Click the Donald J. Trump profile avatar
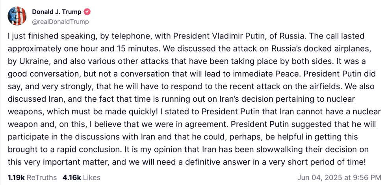386x185 pixels. click(17, 16)
